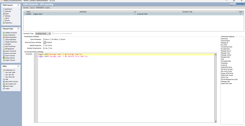Click Clone Destination icon
This screenshot has height=126, width=245.
coord(4,40)
